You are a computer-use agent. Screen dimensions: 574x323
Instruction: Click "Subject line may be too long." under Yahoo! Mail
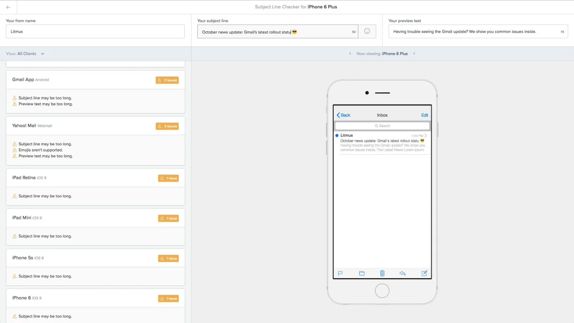pyautogui.click(x=45, y=144)
